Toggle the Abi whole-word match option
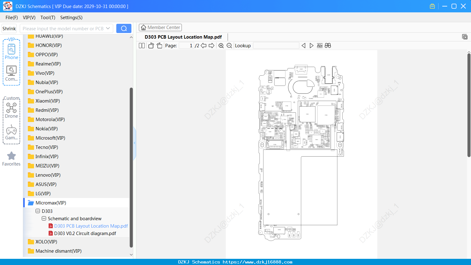This screenshot has width=471, height=265. tap(319, 46)
